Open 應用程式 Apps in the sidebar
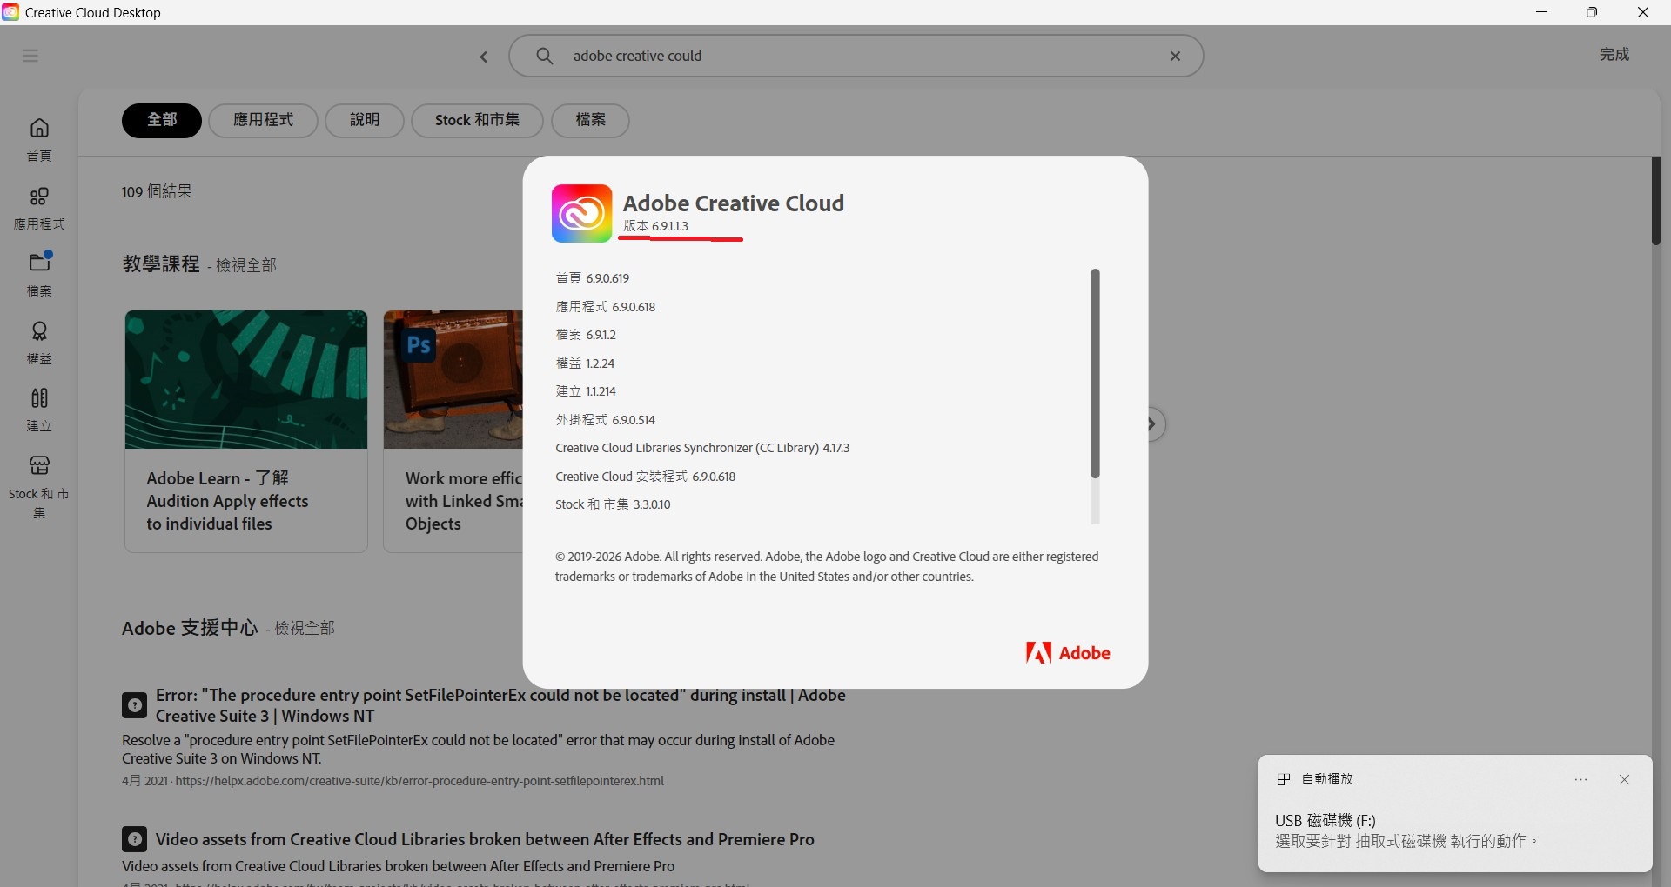Viewport: 1671px width, 887px height. click(39, 209)
